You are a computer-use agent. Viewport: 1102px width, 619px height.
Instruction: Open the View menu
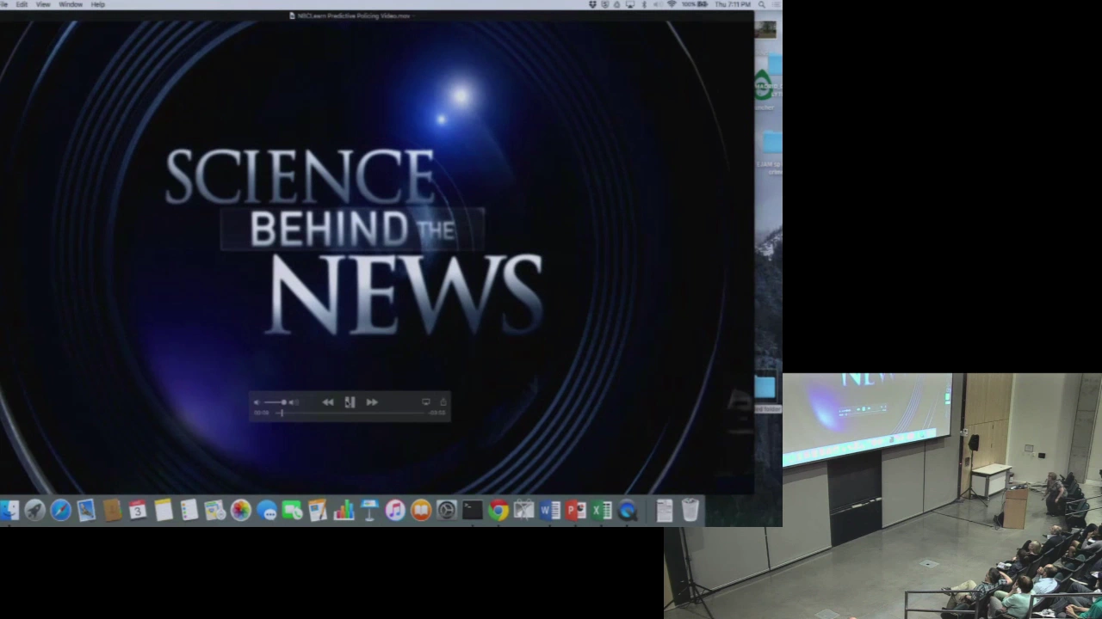(x=43, y=4)
